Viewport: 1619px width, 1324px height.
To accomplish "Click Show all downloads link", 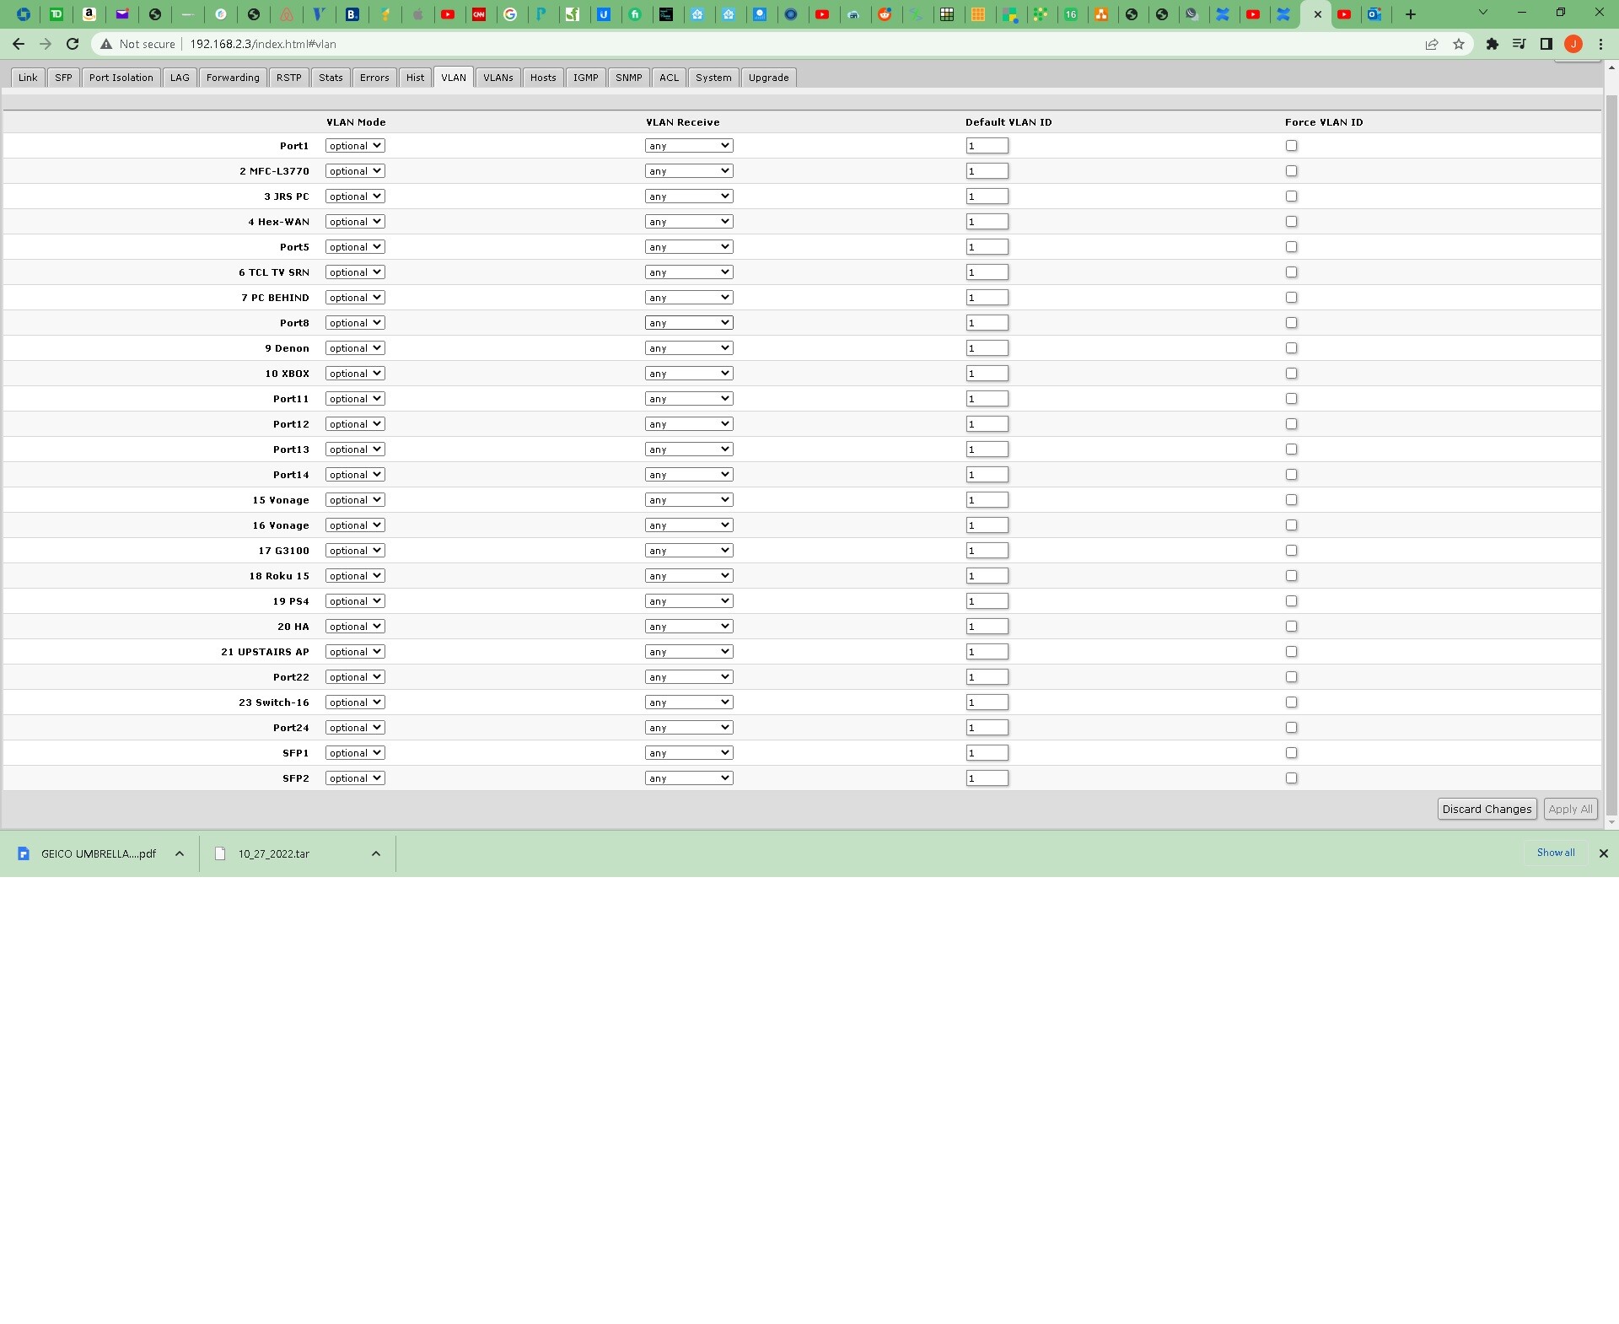I will [x=1555, y=853].
